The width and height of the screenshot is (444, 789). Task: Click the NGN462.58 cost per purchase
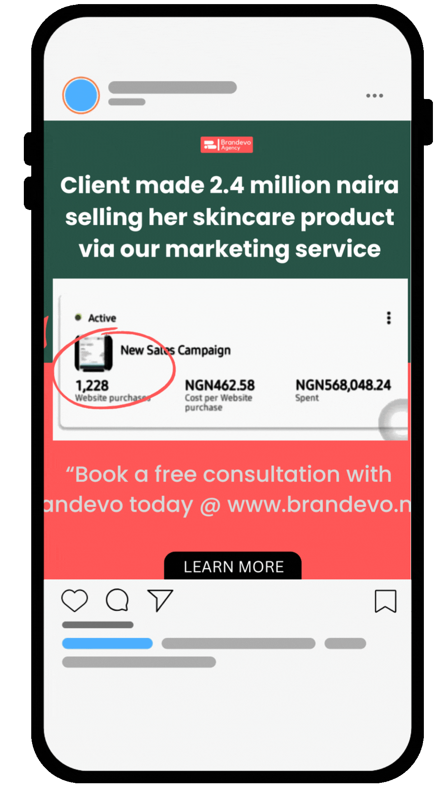220,385
